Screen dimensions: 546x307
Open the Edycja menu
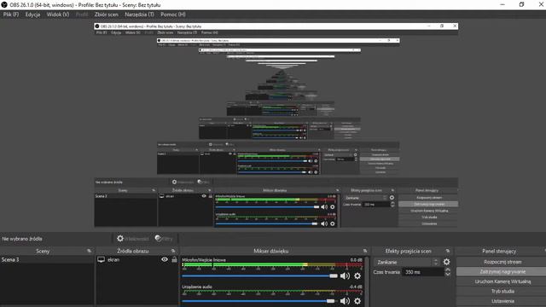click(x=32, y=14)
